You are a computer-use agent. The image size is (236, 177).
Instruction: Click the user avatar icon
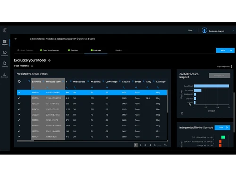point(204,30)
